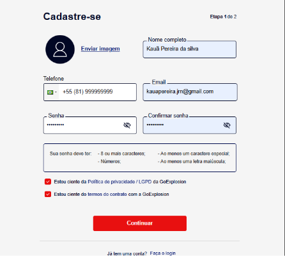The height and width of the screenshot is (256, 285).
Task: Open the country code dropdown arrow
Action: pyautogui.click(x=56, y=92)
